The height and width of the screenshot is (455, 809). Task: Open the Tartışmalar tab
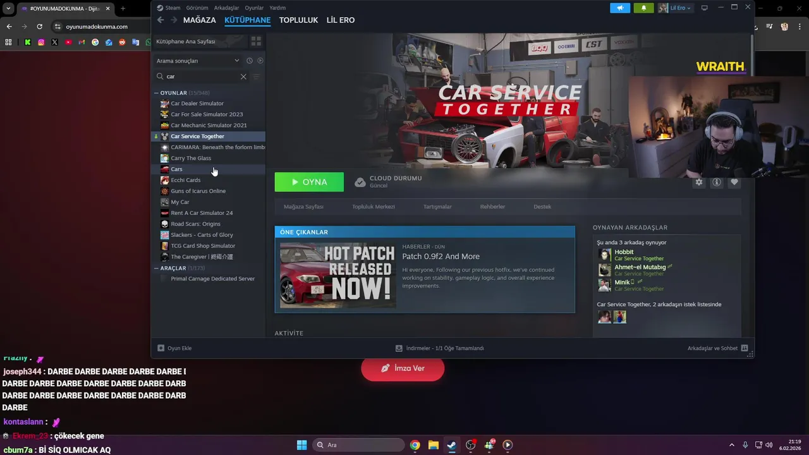[437, 207]
